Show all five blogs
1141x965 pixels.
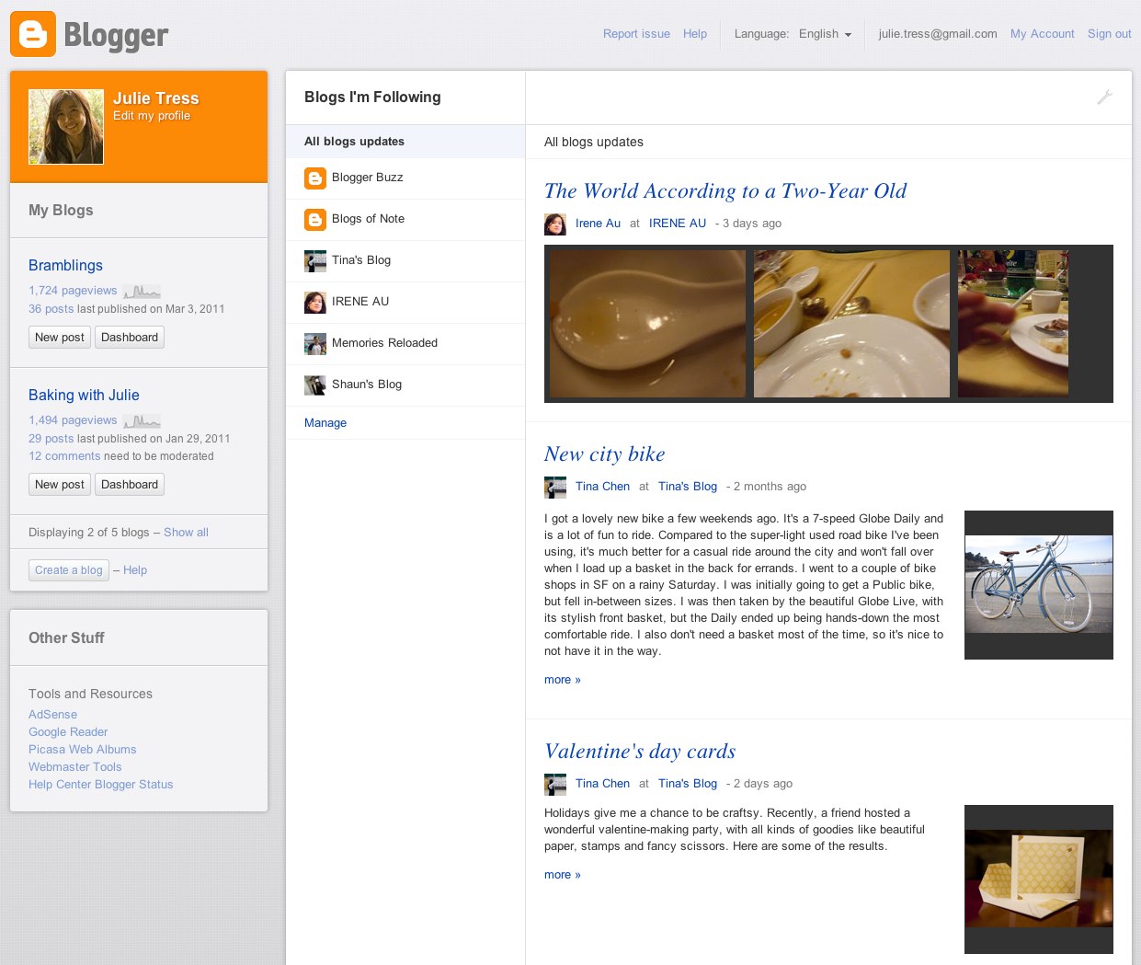pyautogui.click(x=186, y=532)
